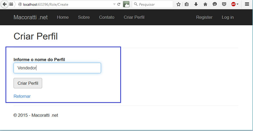Screen dimensions: 253x131
Task: Submit with the Criar Perfil button
Action: coord(28,83)
